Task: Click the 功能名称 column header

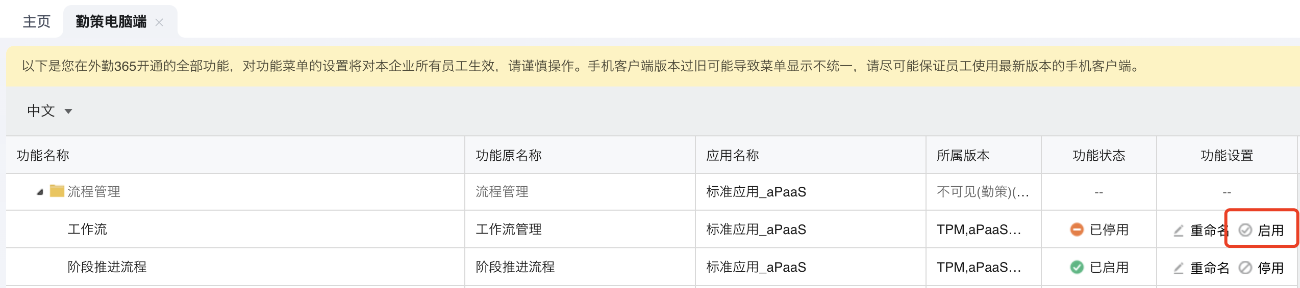Action: pyautogui.click(x=43, y=155)
